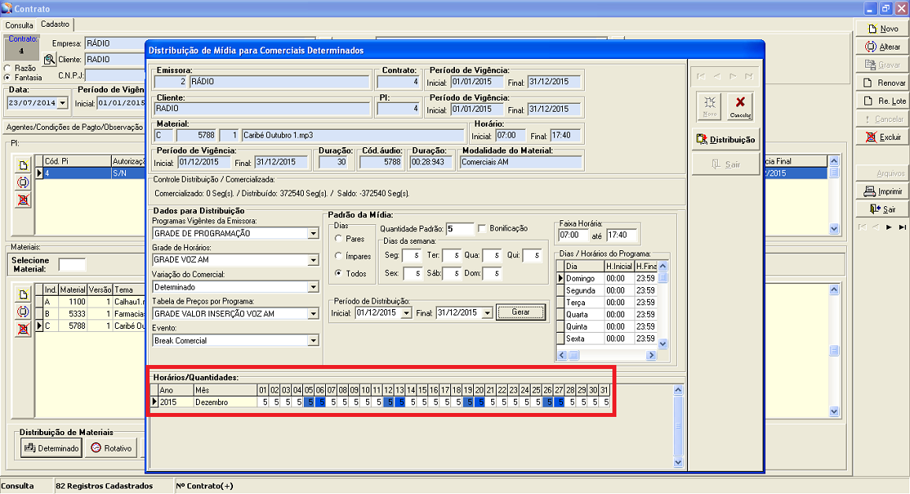This screenshot has height=494, width=910.
Task: Click the client search magnifier icon
Action: [49, 60]
